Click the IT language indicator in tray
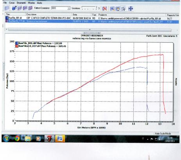This screenshot has height=160, width=181. coord(143,139)
